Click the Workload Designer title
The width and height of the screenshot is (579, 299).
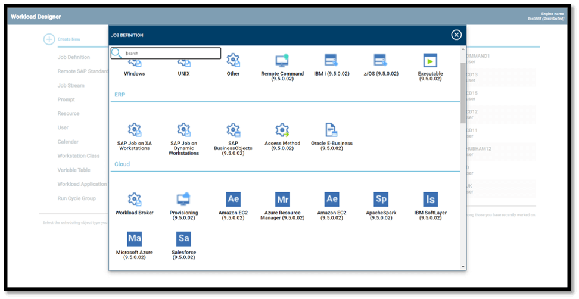coord(36,17)
